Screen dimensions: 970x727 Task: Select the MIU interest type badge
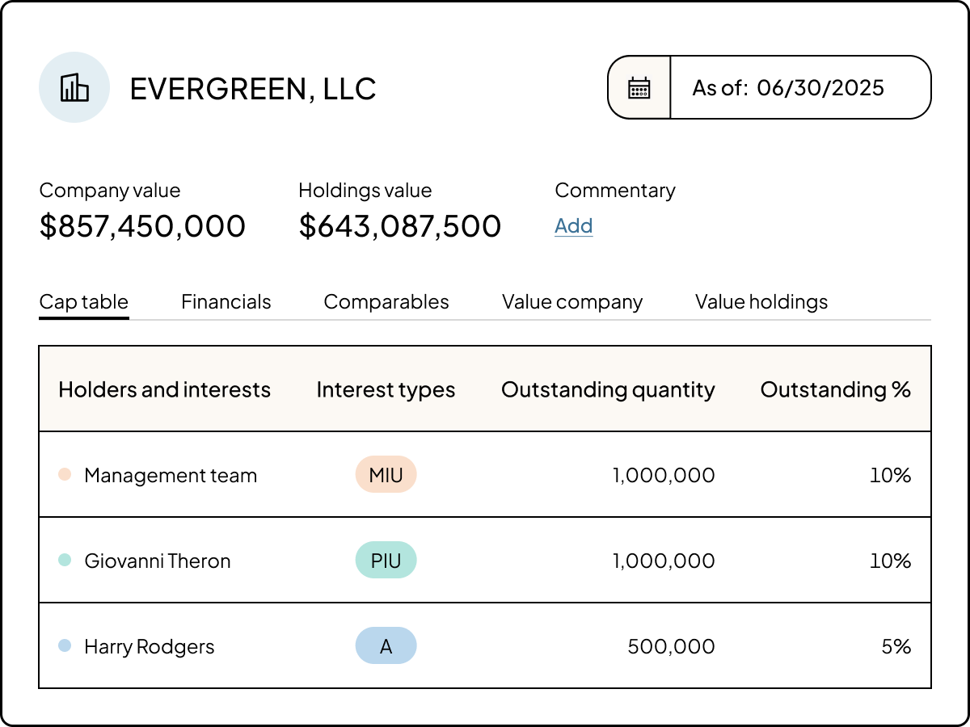(386, 475)
